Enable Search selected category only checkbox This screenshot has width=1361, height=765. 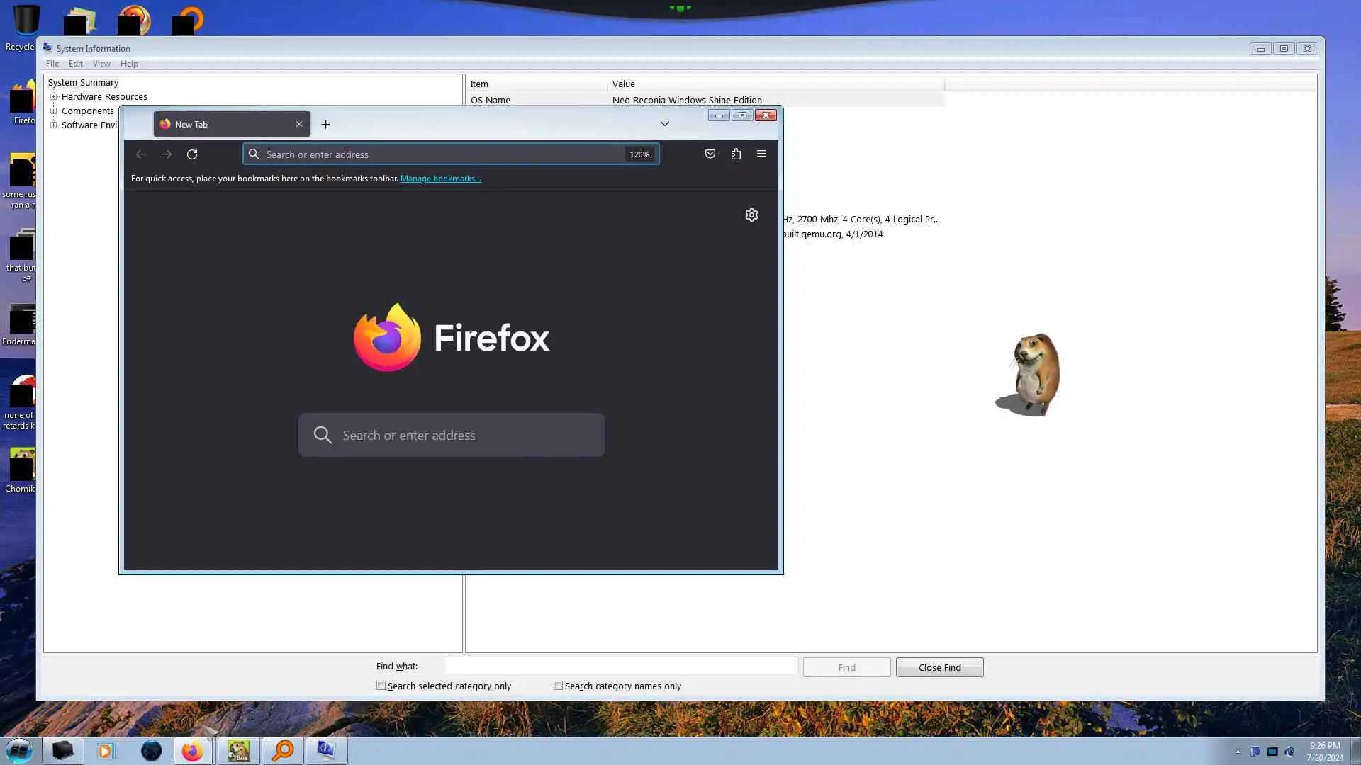(381, 686)
